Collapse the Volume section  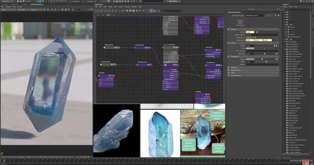coord(228,29)
